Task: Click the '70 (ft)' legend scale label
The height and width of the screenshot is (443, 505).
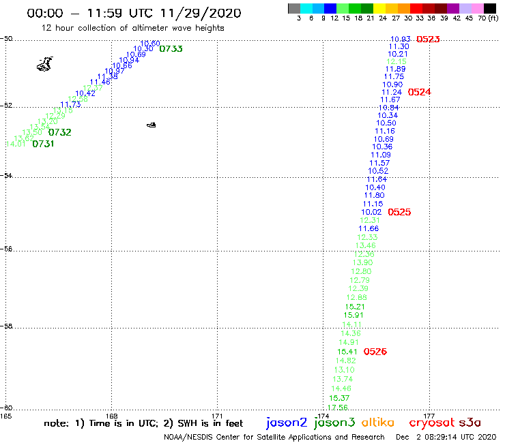Action: coord(488,18)
